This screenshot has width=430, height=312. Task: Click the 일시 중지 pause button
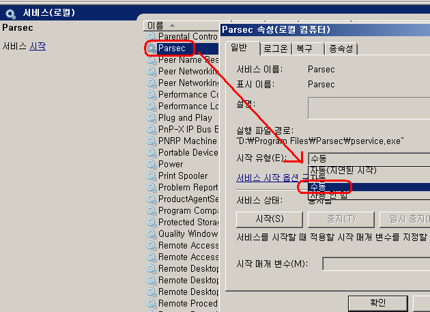[x=405, y=219]
